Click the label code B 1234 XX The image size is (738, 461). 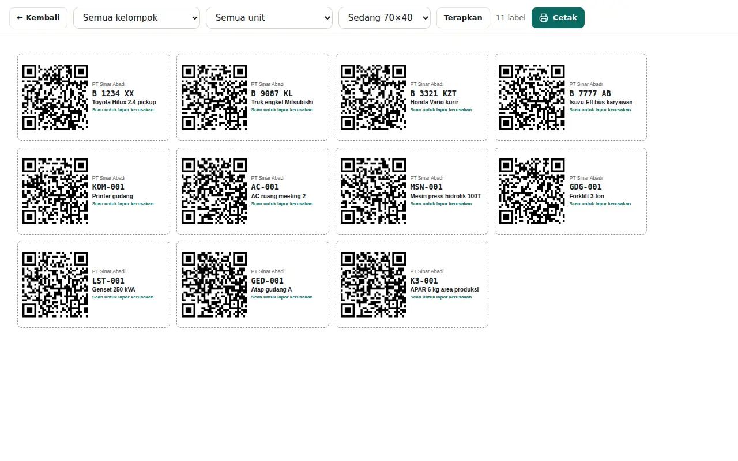[113, 93]
